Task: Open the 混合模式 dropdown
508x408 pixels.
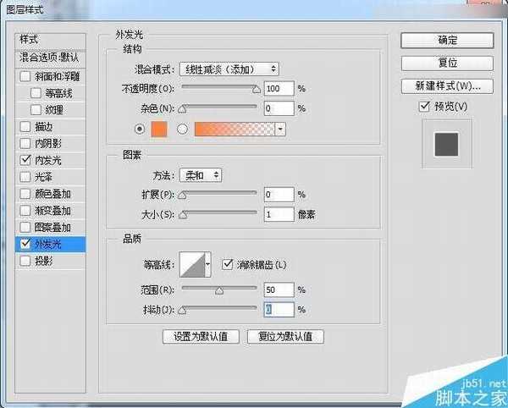Action: point(229,69)
